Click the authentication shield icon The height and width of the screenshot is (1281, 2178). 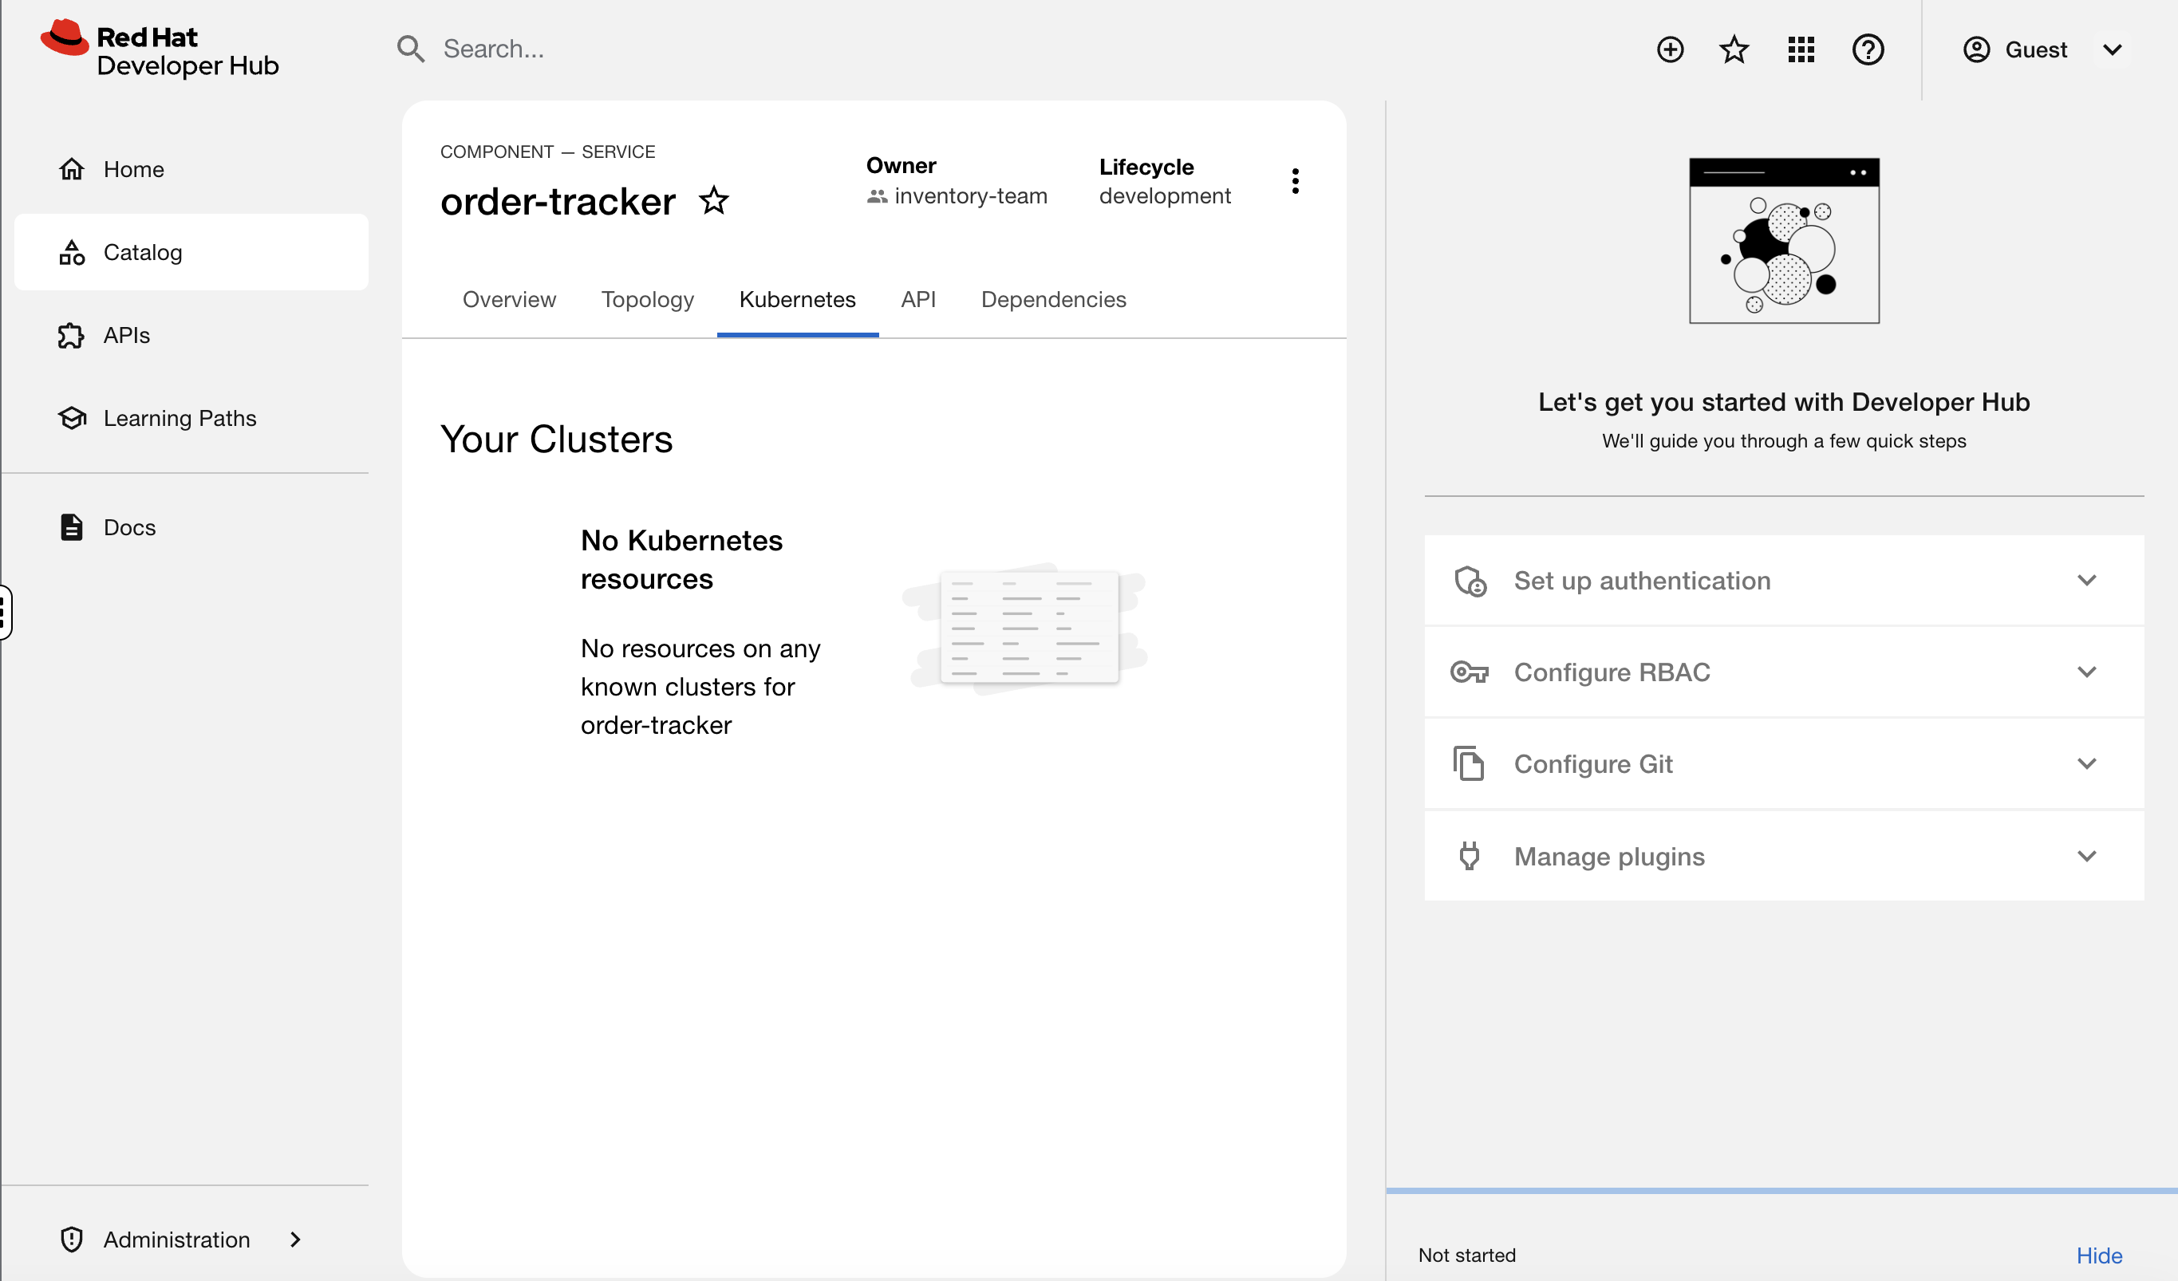point(1470,581)
